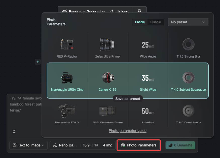Click the T 4.0 Subject Separation label
Screen dimensions: 220x158
[189, 90]
